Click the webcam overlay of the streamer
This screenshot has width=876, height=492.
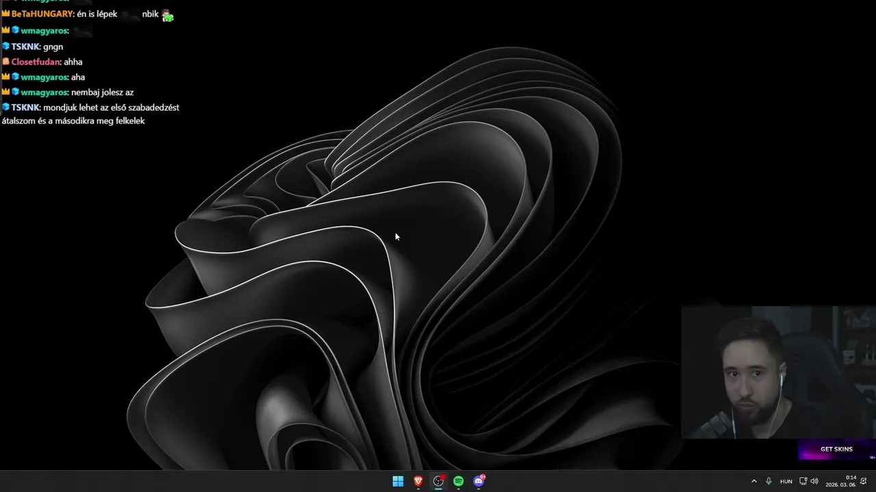779,372
